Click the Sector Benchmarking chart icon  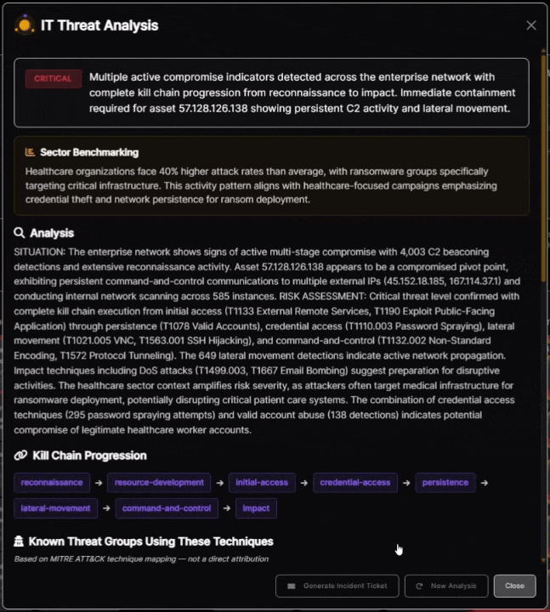(x=30, y=153)
